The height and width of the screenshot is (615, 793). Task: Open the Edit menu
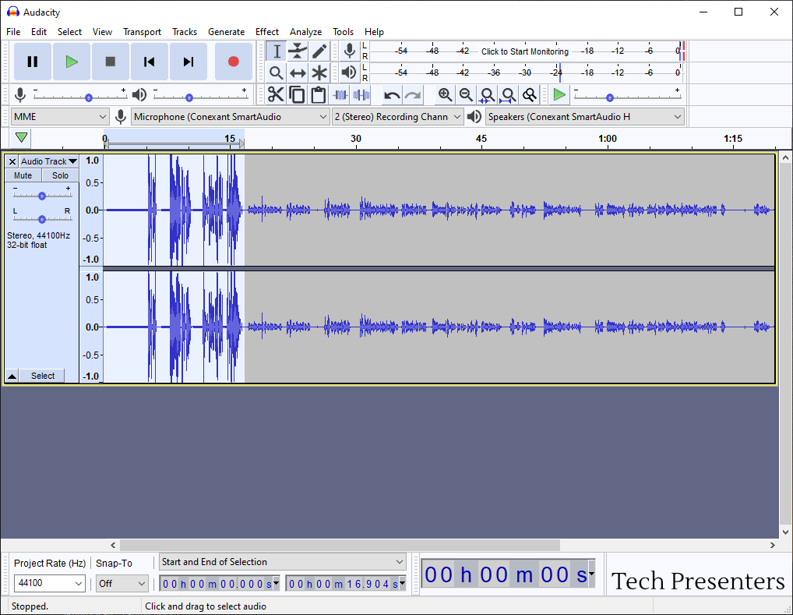39,32
